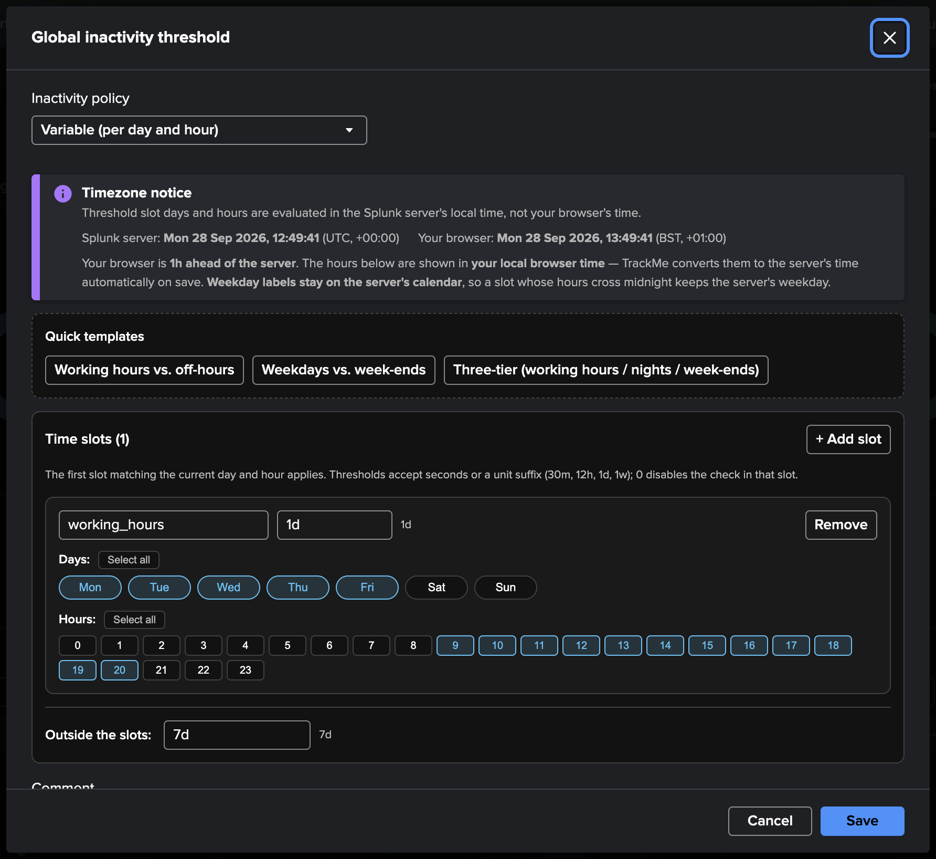
Task: Enable Sat day chip
Action: click(437, 588)
